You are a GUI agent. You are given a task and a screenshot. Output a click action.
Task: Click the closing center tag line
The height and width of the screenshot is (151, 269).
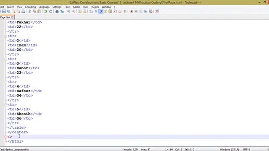pos(18,132)
